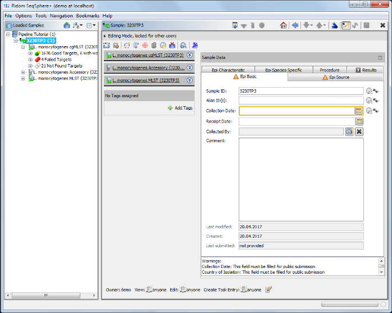Select the 3230TP3 {3} tree item

coord(41,40)
